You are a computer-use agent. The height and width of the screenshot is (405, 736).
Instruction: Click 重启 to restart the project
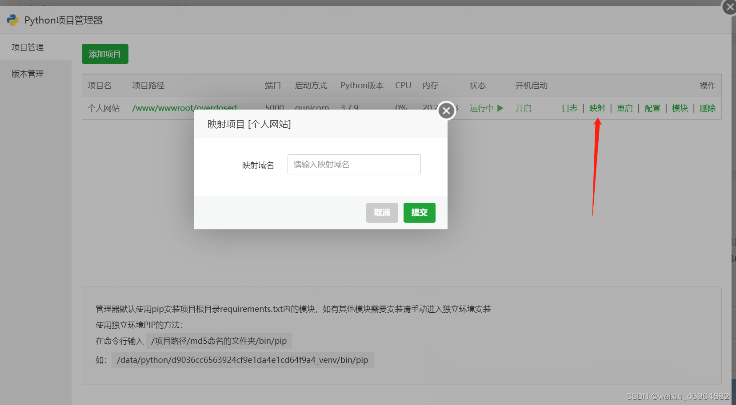coord(624,108)
